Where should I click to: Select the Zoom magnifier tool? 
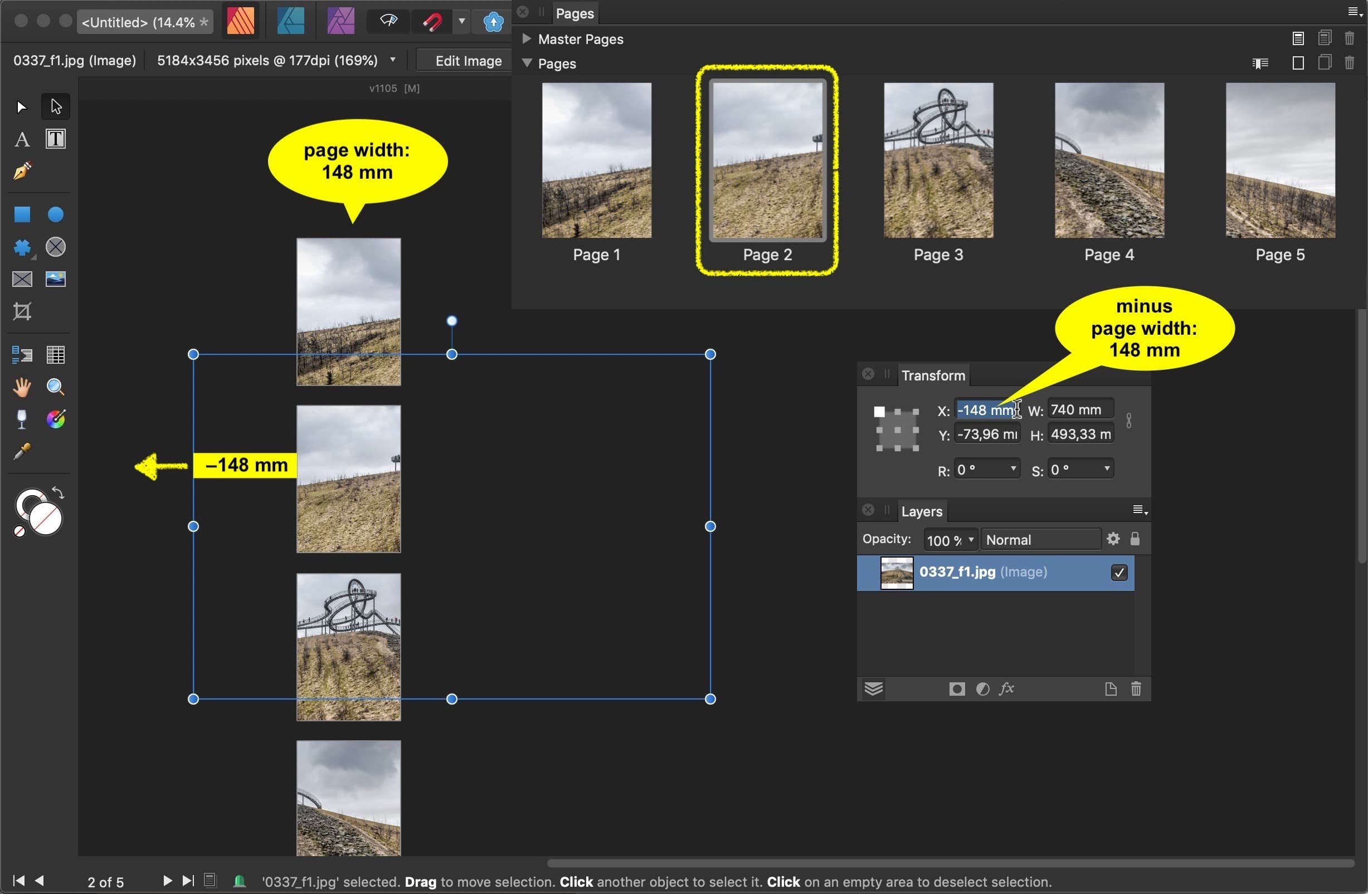(56, 387)
